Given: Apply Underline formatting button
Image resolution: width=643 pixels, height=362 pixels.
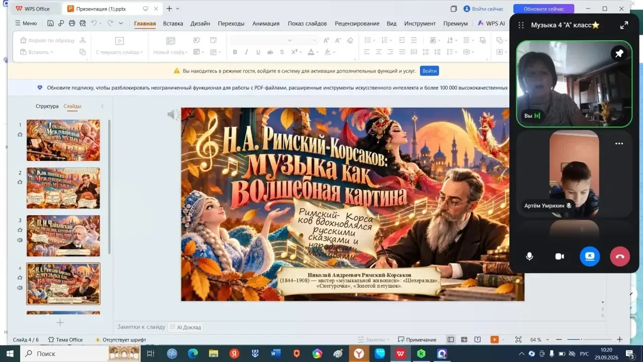Looking at the screenshot, I should point(258,52).
